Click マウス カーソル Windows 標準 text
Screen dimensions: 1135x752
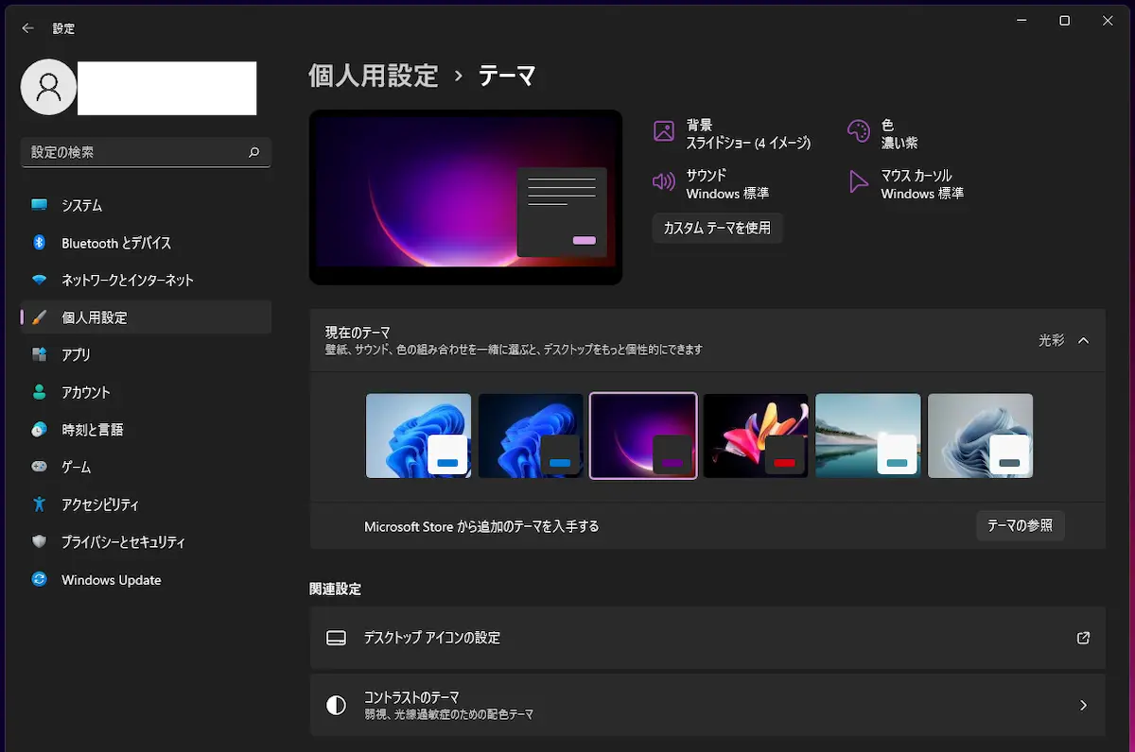(922, 184)
